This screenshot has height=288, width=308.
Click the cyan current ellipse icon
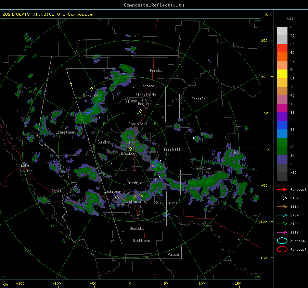[x=282, y=241]
